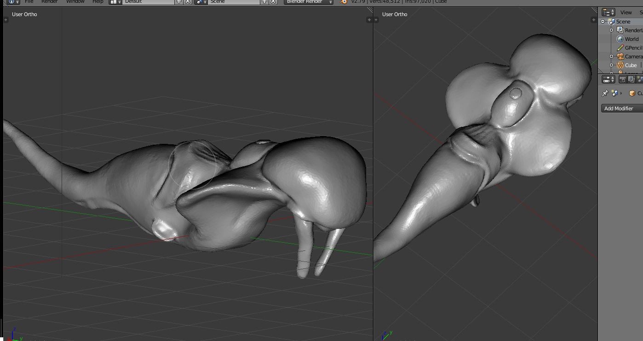Image resolution: width=643 pixels, height=341 pixels.
Task: Select the Scene row label in Outliner
Action: tap(623, 22)
